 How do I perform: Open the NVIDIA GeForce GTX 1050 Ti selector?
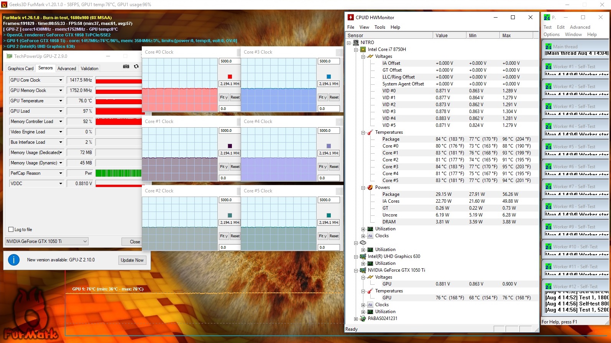click(46, 241)
